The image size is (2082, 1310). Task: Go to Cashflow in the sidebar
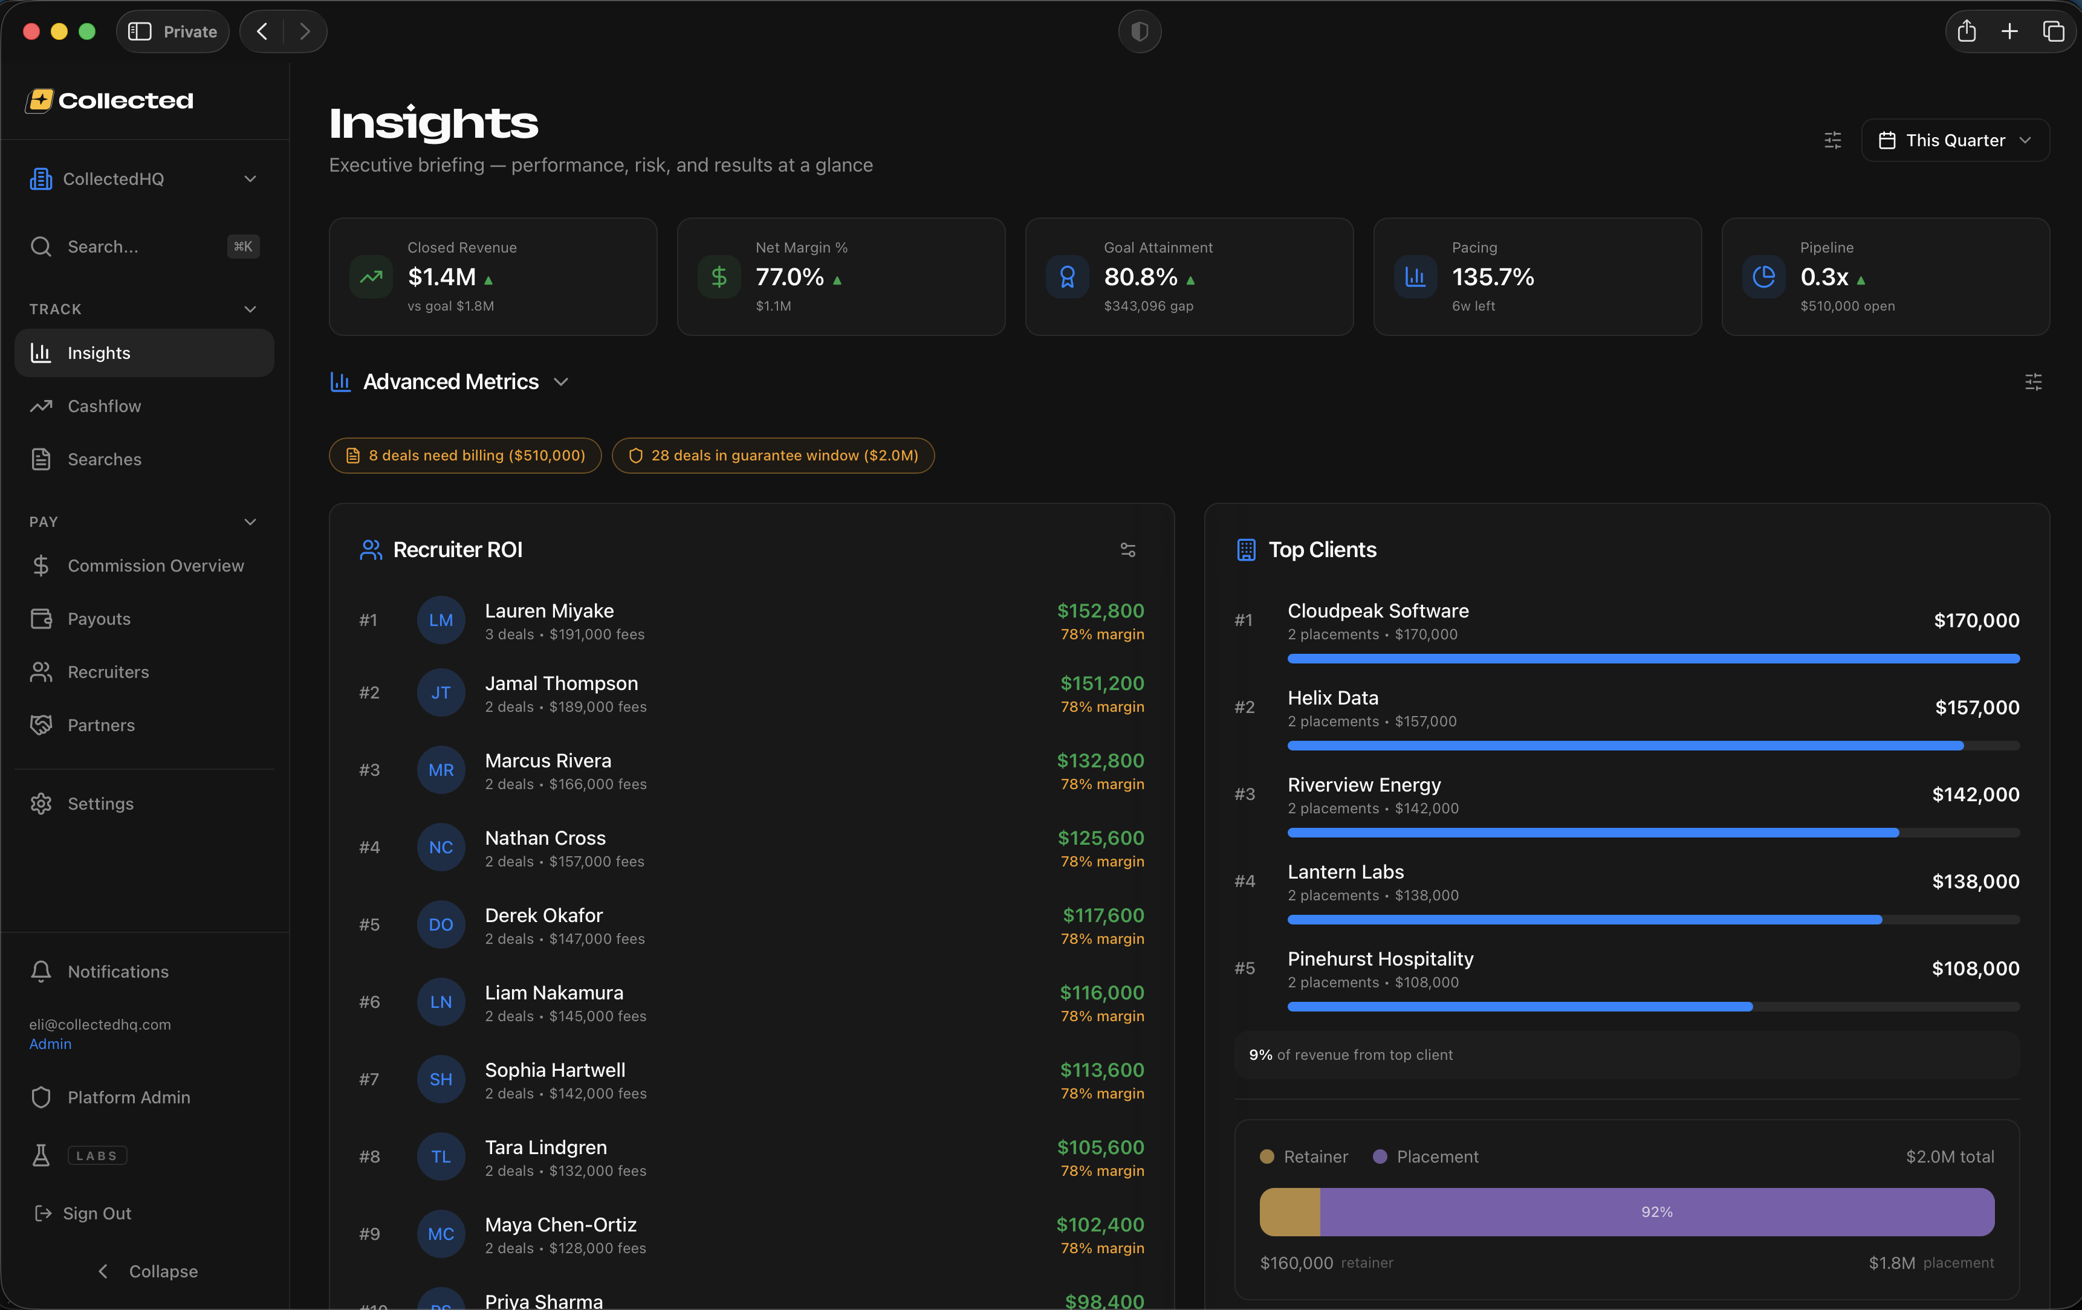click(x=104, y=406)
